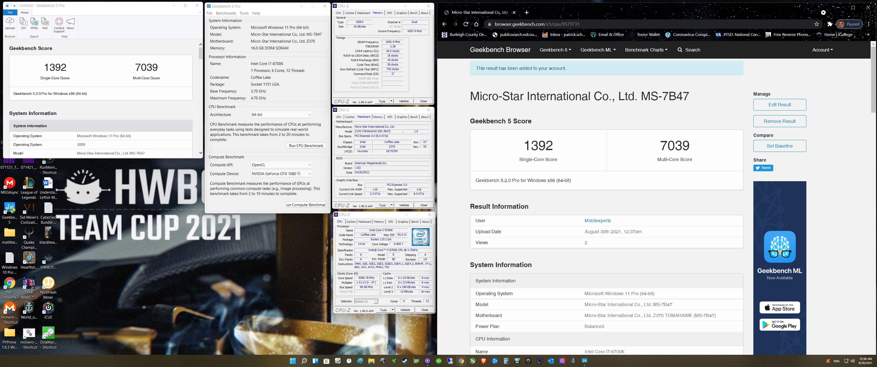Select Hearthstone desktop icon

click(x=29, y=261)
